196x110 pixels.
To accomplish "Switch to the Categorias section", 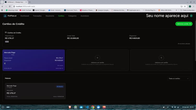I will pyautogui.click(x=72, y=16).
